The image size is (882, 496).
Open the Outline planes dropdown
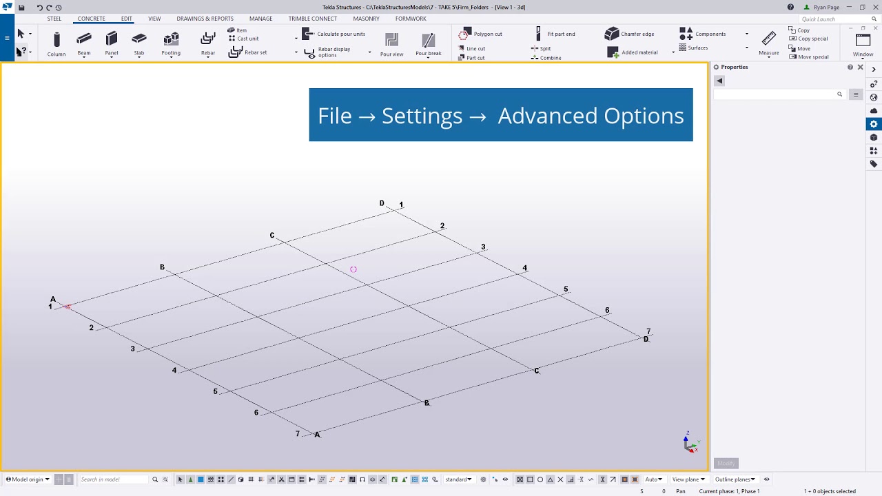pos(735,479)
